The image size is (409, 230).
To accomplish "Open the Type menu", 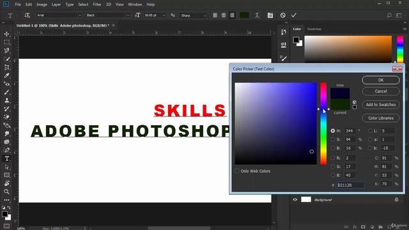I will (x=70, y=4).
